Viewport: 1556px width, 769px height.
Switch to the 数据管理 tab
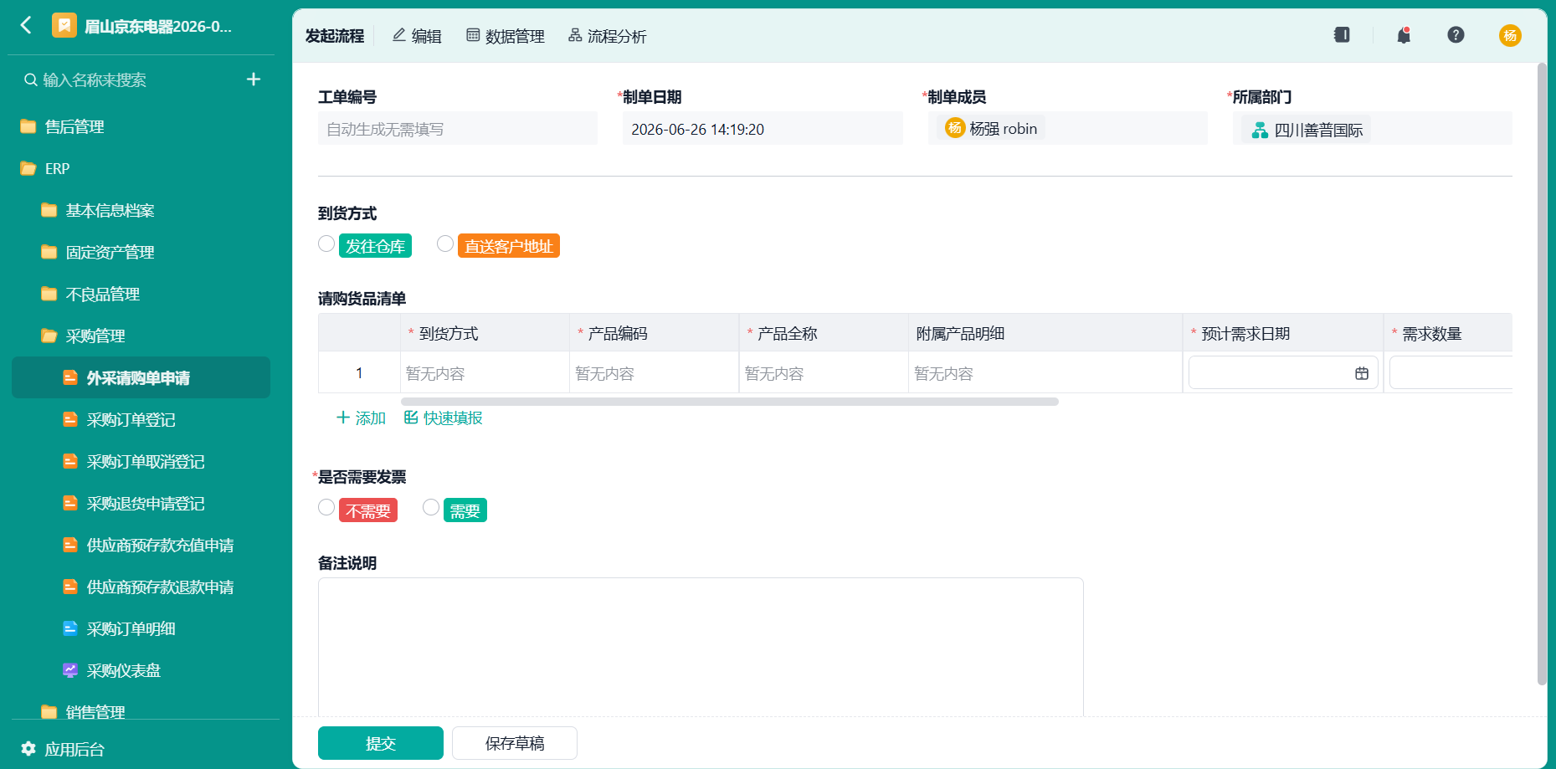pos(506,36)
